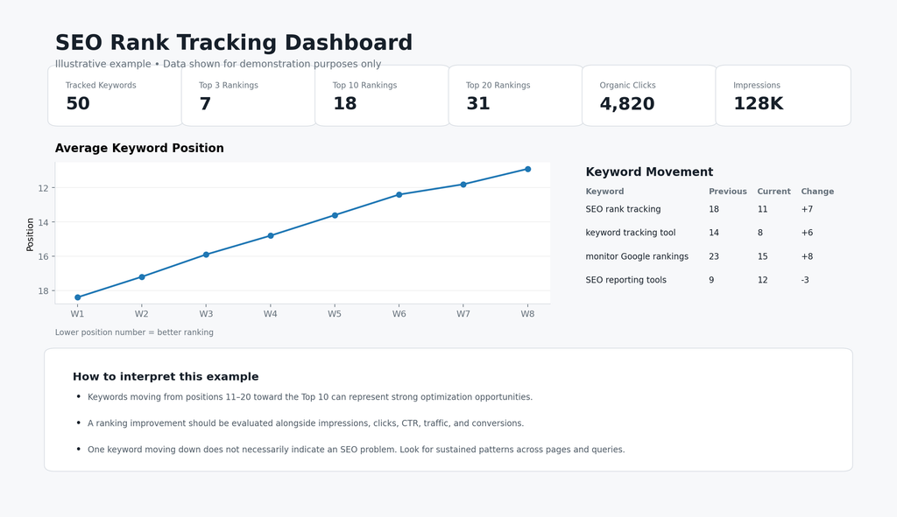The image size is (897, 517).
Task: Select the Organic Clicks value 4,820
Action: pos(627,103)
